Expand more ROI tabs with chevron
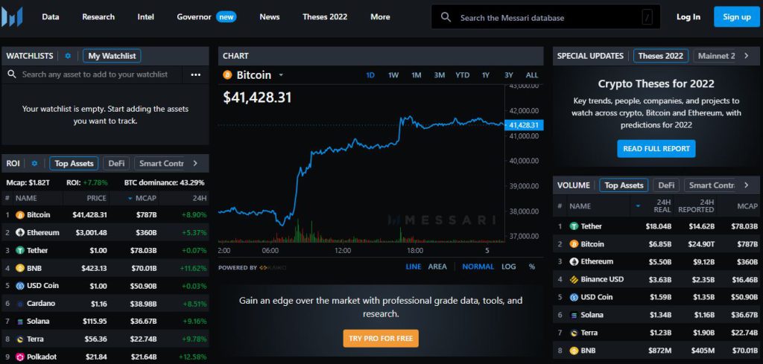This screenshot has width=763, height=364. (x=196, y=163)
